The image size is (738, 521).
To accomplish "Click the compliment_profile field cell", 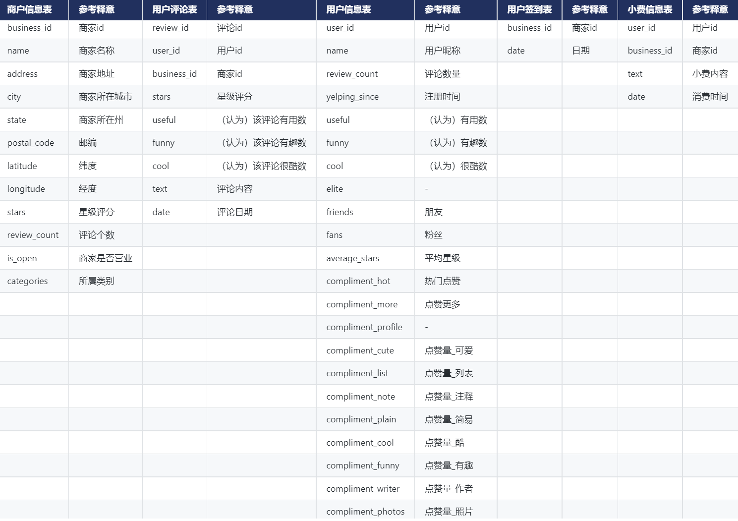I will [365, 327].
